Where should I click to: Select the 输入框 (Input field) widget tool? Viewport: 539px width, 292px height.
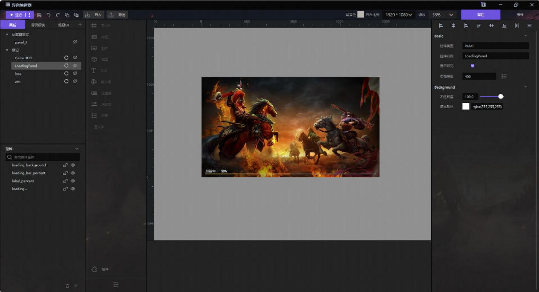(x=99, y=82)
